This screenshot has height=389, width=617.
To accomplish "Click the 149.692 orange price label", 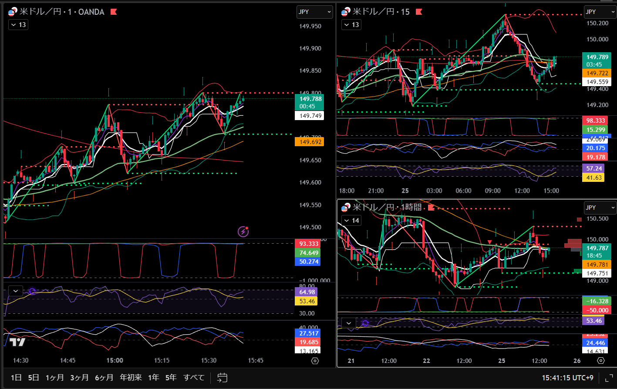I will (x=309, y=141).
